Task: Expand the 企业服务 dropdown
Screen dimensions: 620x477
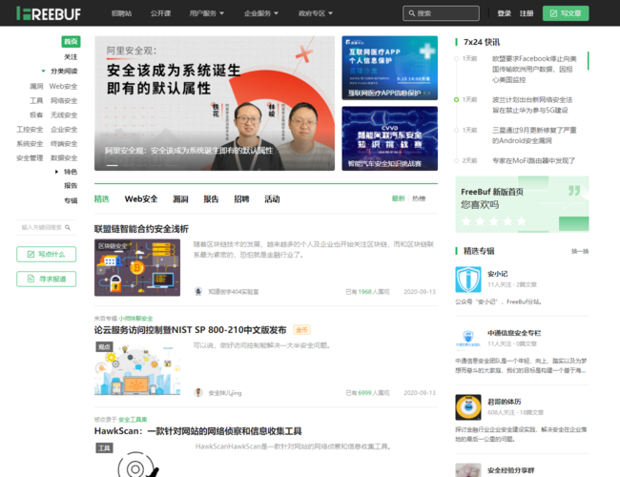Action: click(x=261, y=13)
